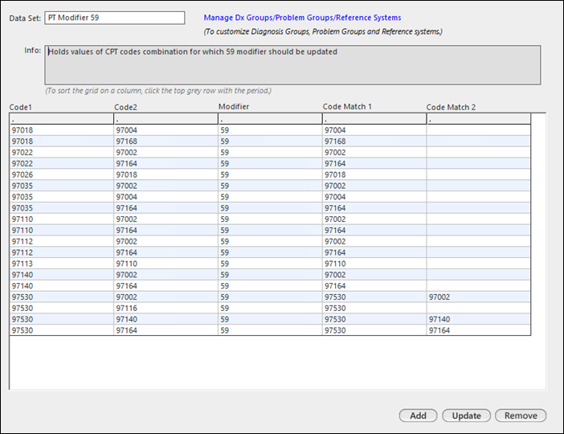Focus the Data Set field
The width and height of the screenshot is (564, 434).
tap(115, 18)
